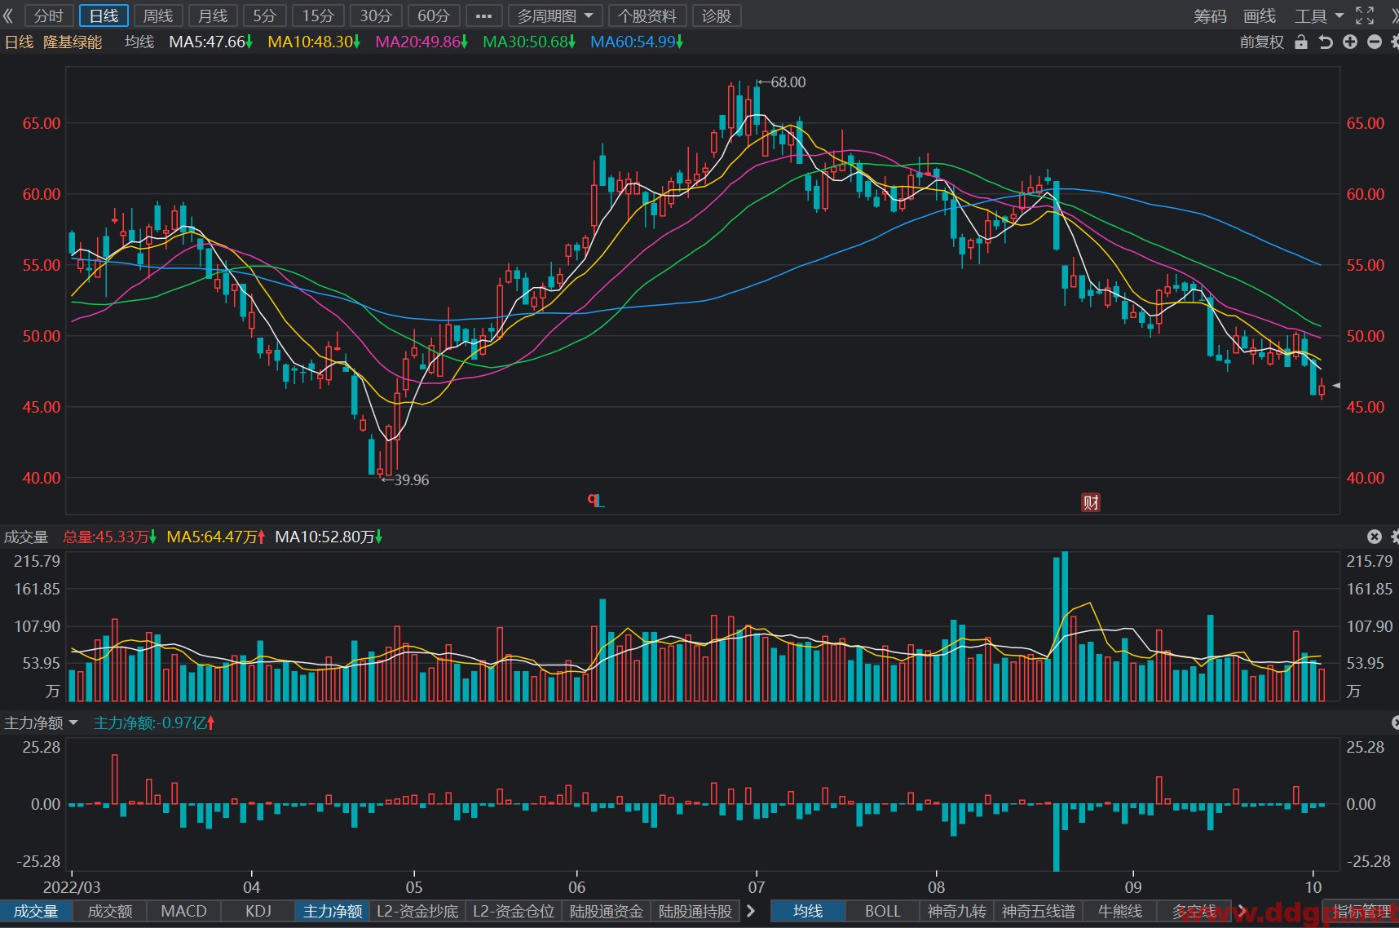The height and width of the screenshot is (928, 1399).
Task: Zoom out chart with minus icon
Action: 1375,42
